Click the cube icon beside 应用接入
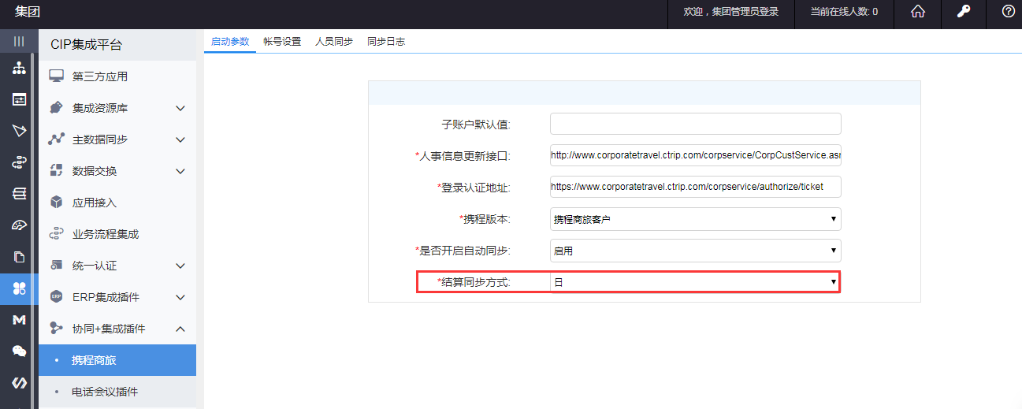The image size is (1022, 409). (56, 203)
